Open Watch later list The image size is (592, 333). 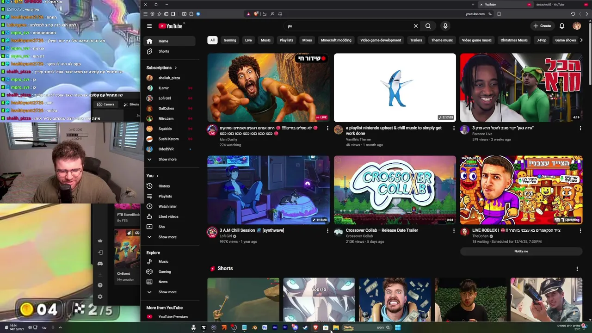tap(170, 206)
